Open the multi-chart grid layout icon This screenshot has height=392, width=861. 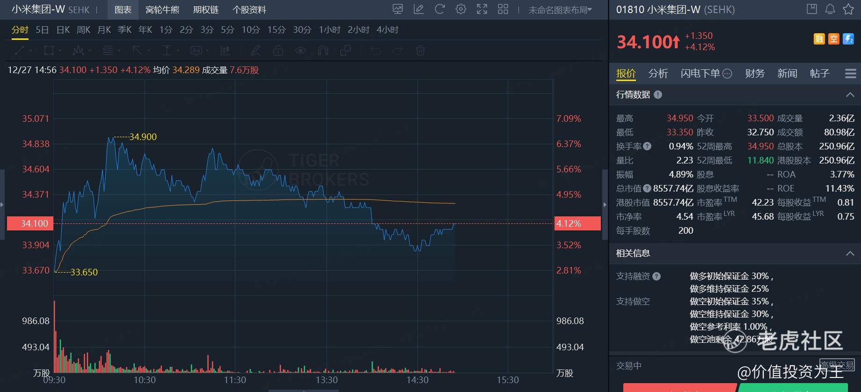[503, 9]
